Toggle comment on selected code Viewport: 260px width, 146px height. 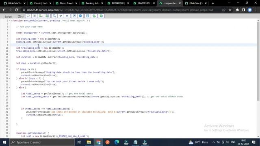(x=28, y=16)
